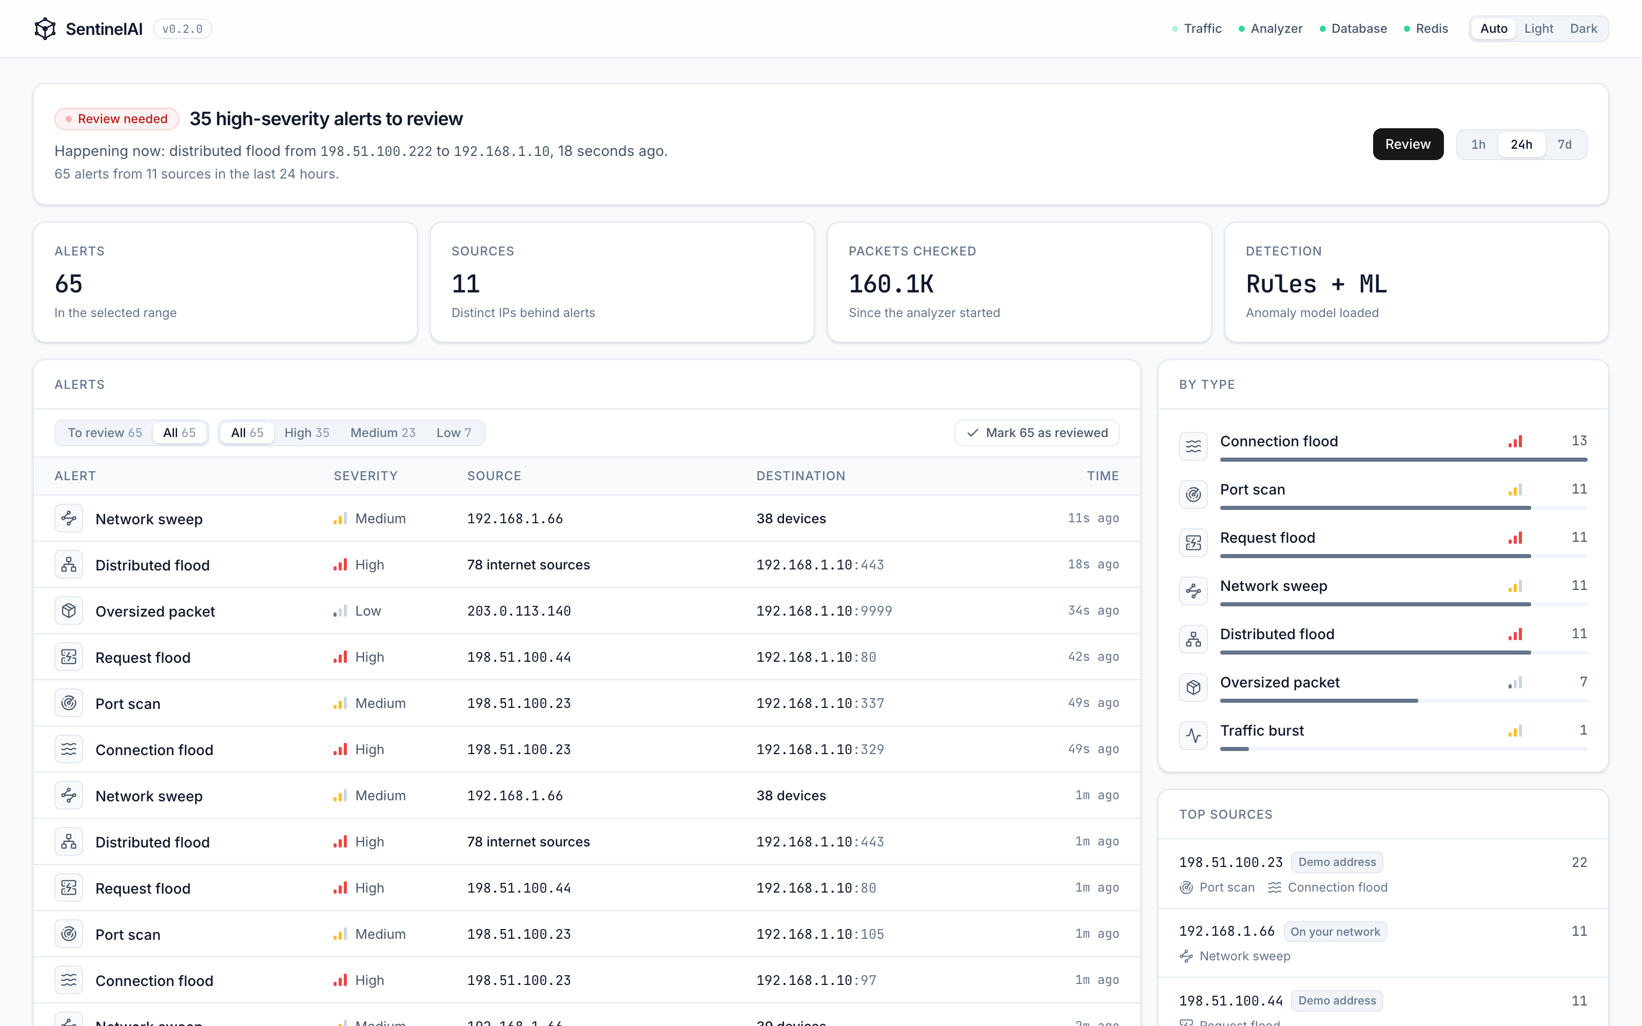Switch theme to Auto
The width and height of the screenshot is (1642, 1026).
1493,29
